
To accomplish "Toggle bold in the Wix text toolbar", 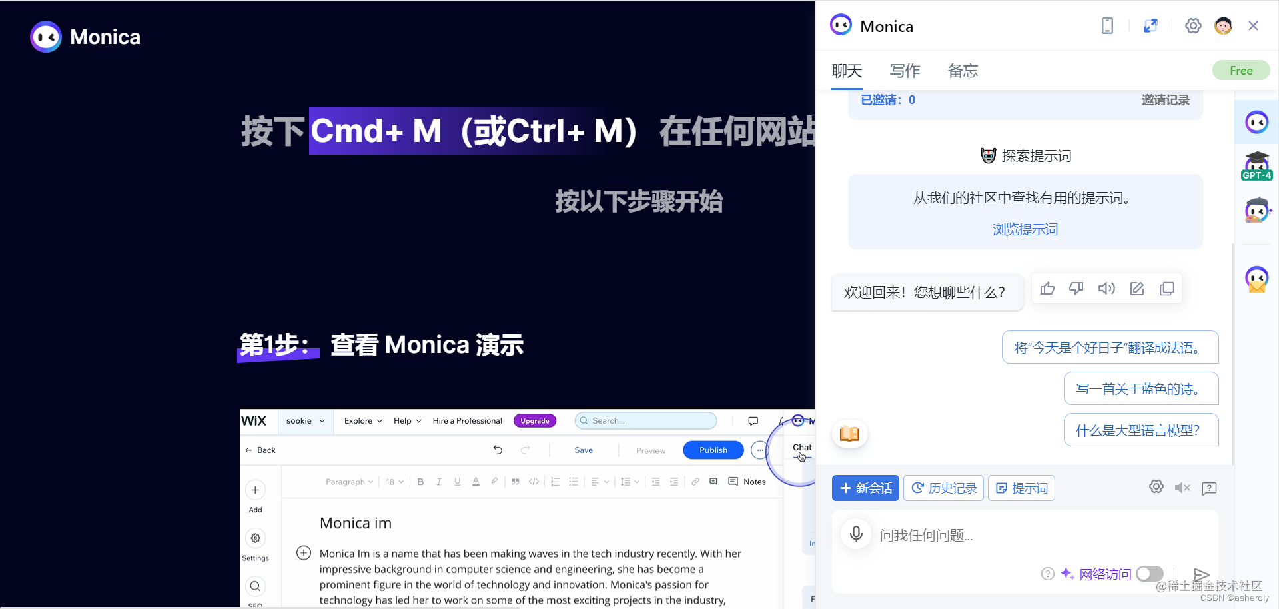I will 420,481.
